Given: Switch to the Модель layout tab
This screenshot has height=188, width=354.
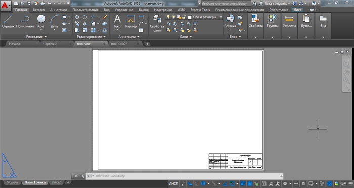Looking at the screenshot, I should tap(13, 182).
